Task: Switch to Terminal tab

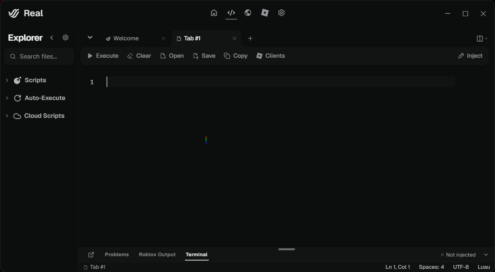Action: tap(196, 255)
